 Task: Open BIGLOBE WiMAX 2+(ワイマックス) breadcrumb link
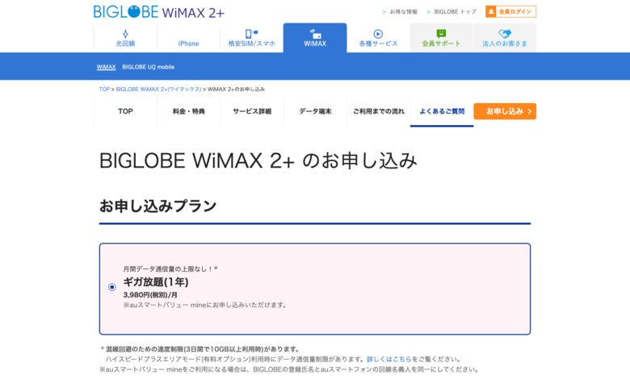[x=158, y=89]
